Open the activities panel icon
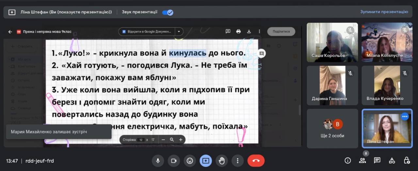The width and height of the screenshot is (418, 171). 392,160
